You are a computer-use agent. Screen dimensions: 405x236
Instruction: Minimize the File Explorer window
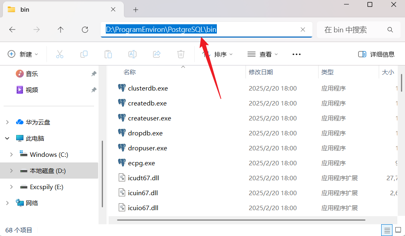[346, 5]
